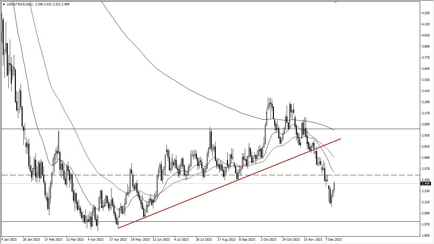Viewport: 434px width, 244px height.
Task: Open the dropdown arrow beside USNATGAS title
Action: click(4, 4)
